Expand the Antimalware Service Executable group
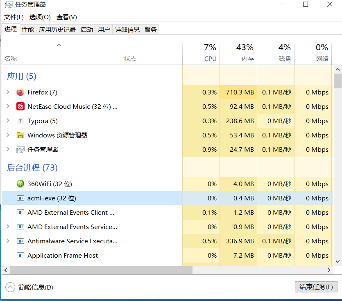Viewport: 342px width, 301px height. (8, 240)
